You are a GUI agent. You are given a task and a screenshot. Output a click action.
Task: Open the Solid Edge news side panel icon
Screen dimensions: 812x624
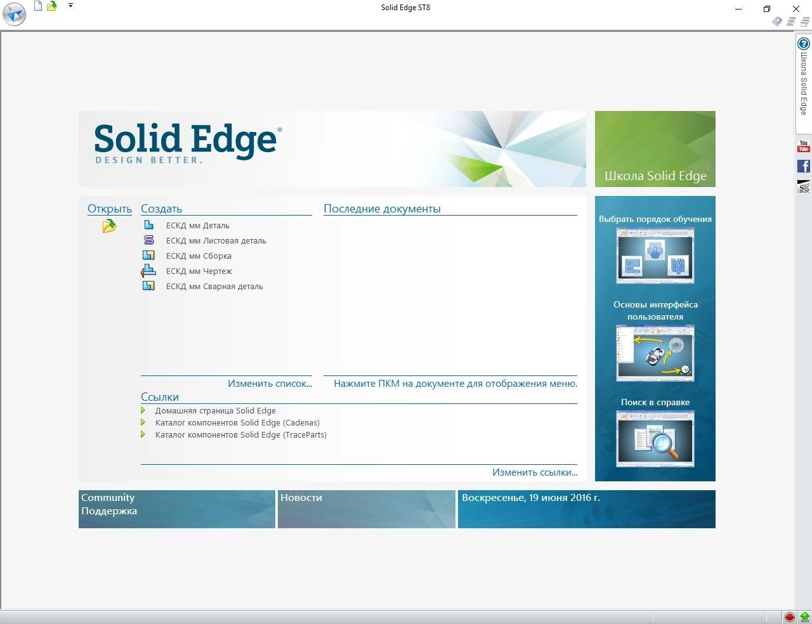pyautogui.click(x=804, y=186)
